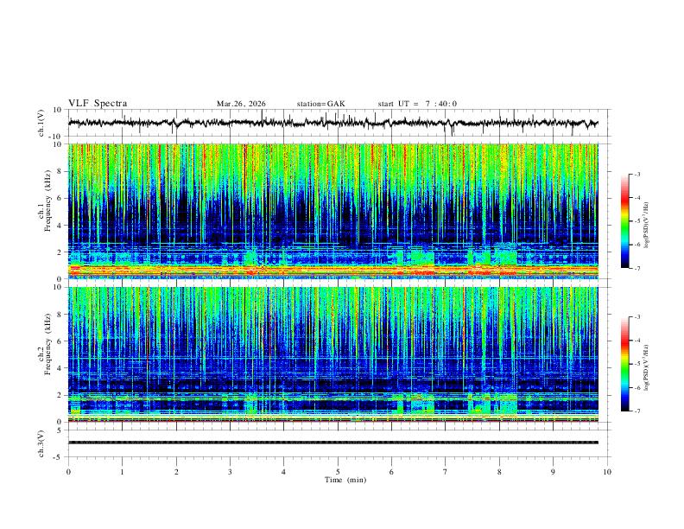
Task: Click the time axis tick label "6"
Action: pyautogui.click(x=392, y=472)
